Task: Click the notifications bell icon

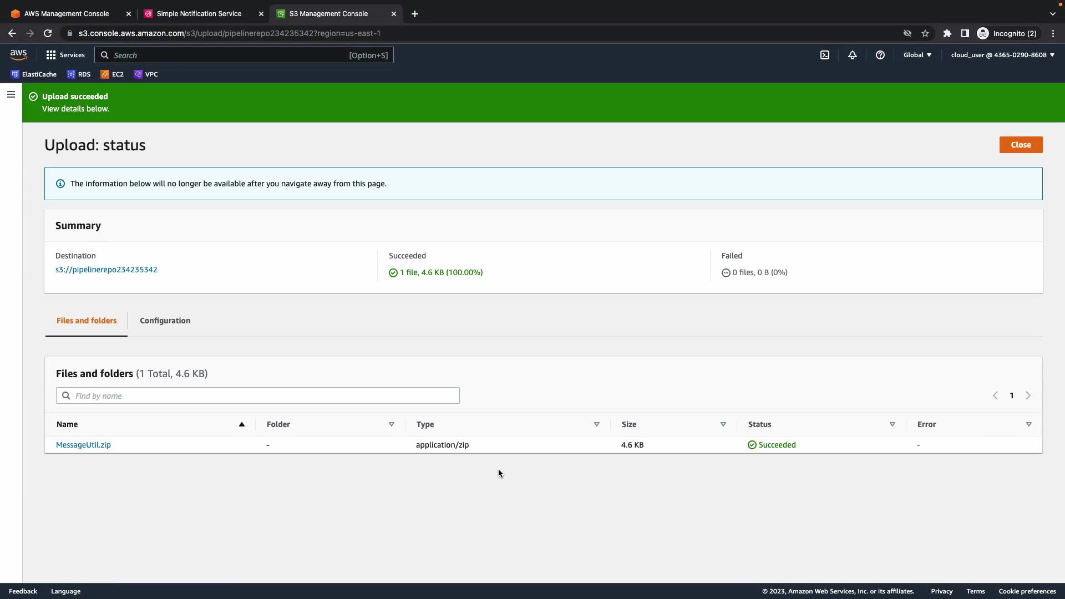Action: [x=853, y=55]
